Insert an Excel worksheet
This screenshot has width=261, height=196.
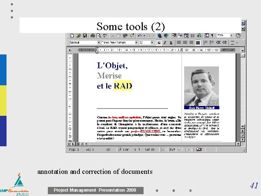(x=186, y=36)
